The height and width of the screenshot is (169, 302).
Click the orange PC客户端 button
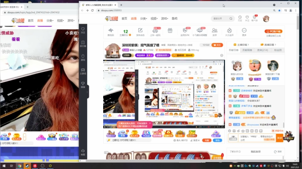pos(273,31)
